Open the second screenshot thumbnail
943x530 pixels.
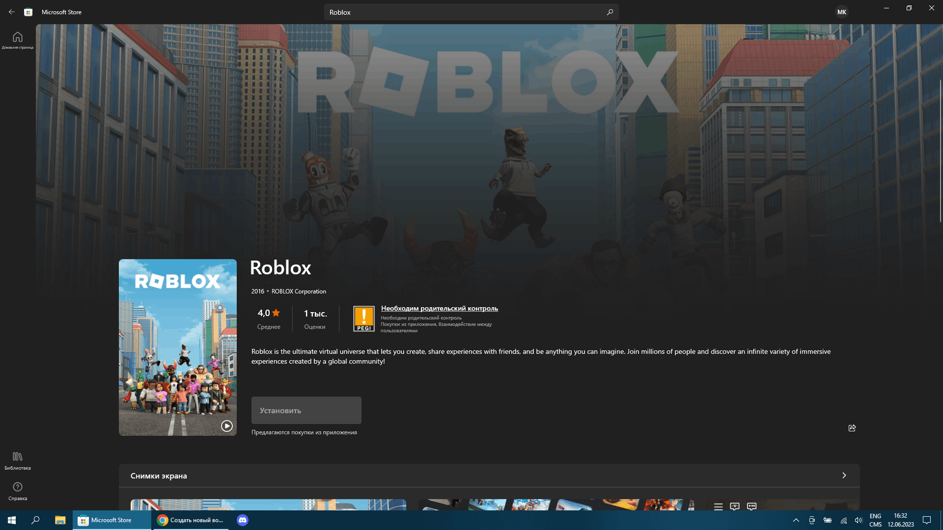click(x=556, y=505)
